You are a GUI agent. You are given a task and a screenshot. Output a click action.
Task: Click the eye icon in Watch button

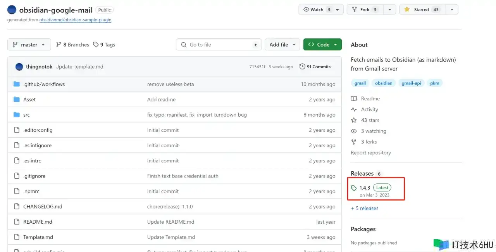(x=306, y=10)
